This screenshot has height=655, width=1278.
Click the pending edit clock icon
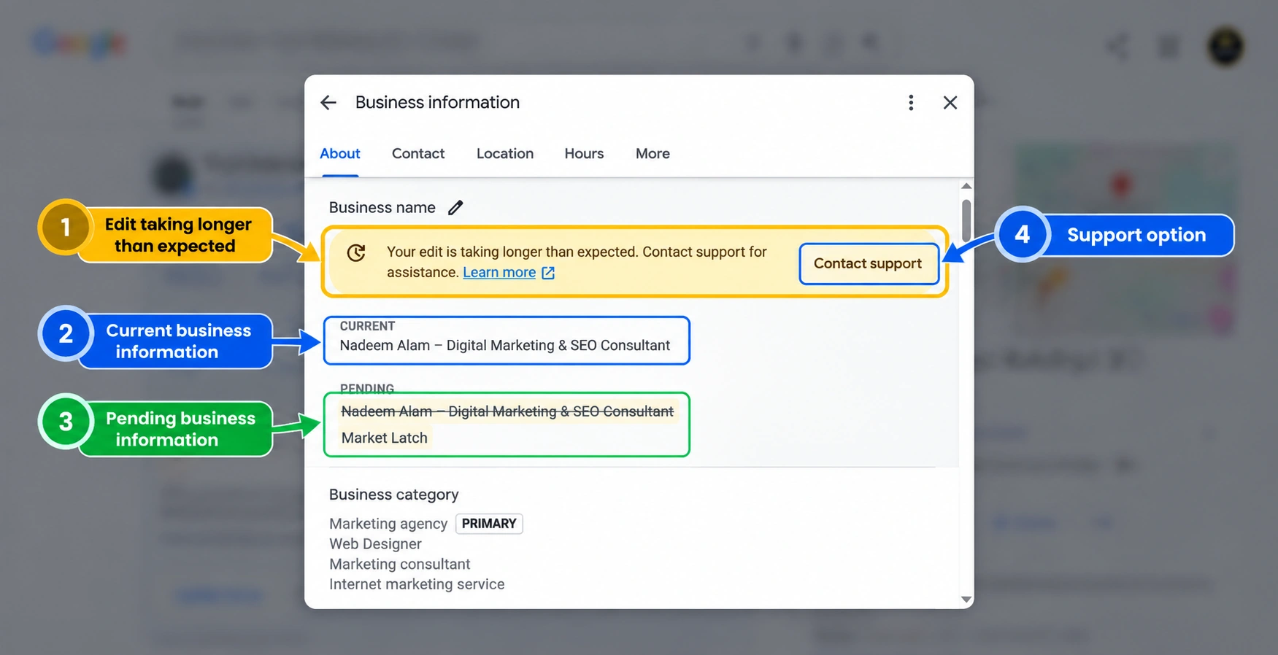tap(356, 253)
